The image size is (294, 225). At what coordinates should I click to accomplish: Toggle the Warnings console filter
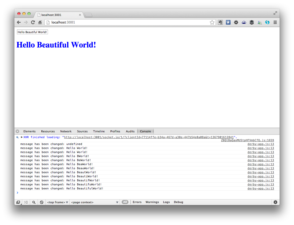[152, 202]
